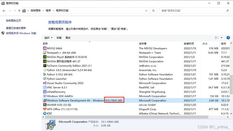Click the vertical scrollbar thumb of the list
Screen dimensions: 233x131
[231, 84]
